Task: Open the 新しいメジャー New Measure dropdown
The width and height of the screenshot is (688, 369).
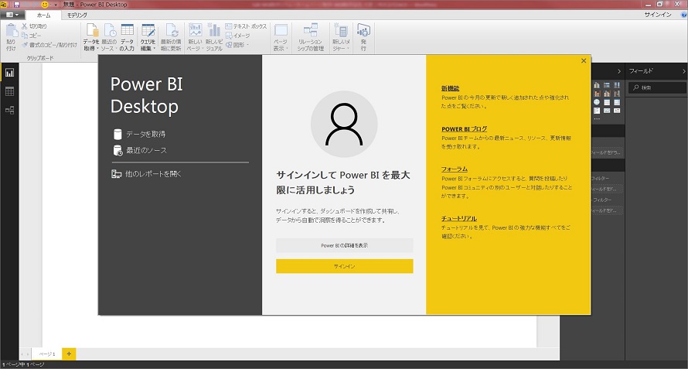Action: pyautogui.click(x=341, y=37)
